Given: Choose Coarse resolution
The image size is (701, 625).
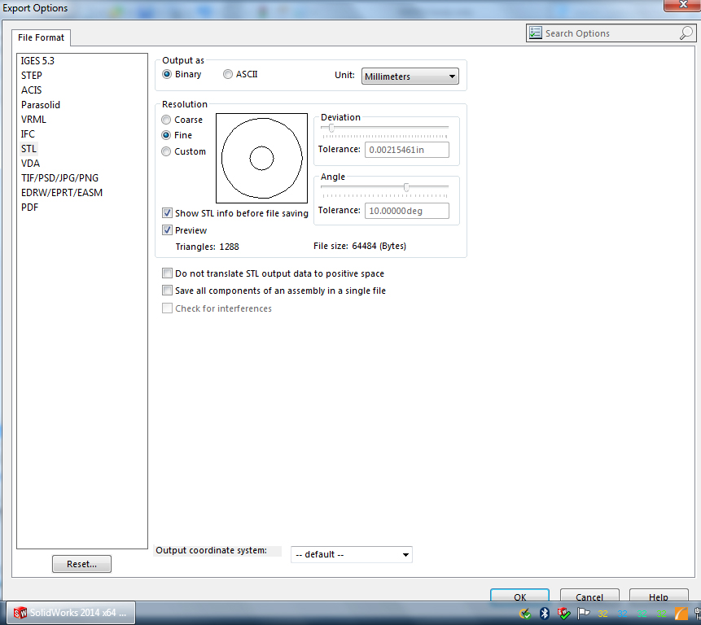Looking at the screenshot, I should pyautogui.click(x=167, y=120).
